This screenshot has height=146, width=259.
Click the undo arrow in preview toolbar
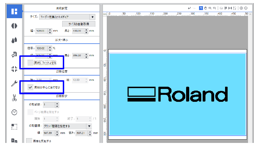click(189, 8)
